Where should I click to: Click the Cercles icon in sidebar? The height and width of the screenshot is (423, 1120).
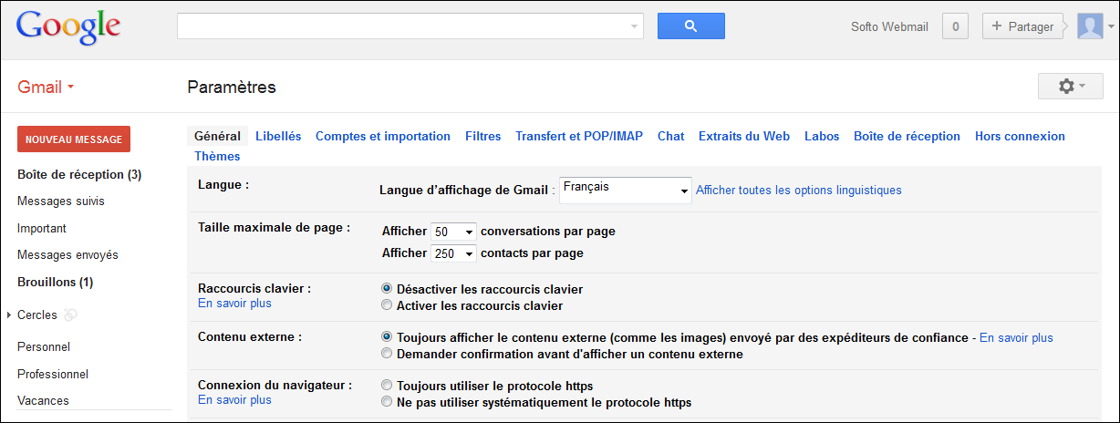point(71,315)
